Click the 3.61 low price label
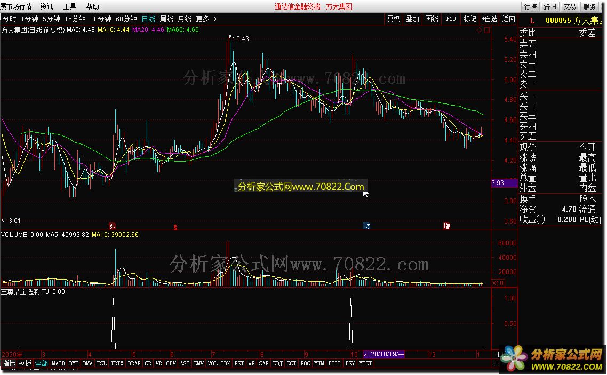The width and height of the screenshot is (607, 375). click(x=14, y=221)
